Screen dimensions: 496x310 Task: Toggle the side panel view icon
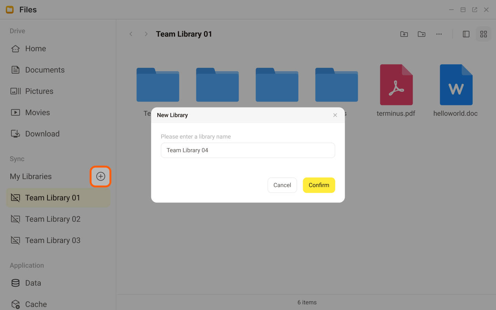tap(466, 34)
